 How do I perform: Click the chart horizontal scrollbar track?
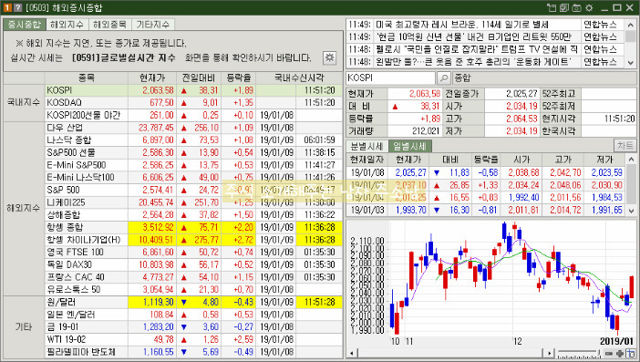click(x=451, y=354)
